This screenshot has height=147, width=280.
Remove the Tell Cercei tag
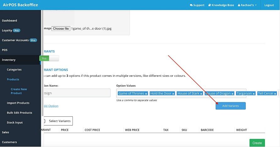pos(275,94)
